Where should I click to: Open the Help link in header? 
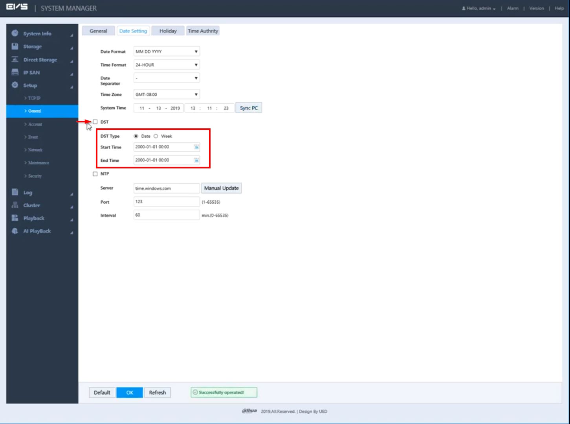(x=559, y=8)
